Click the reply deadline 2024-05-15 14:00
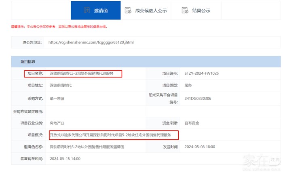The height and width of the screenshot is (172, 283). 65,159
